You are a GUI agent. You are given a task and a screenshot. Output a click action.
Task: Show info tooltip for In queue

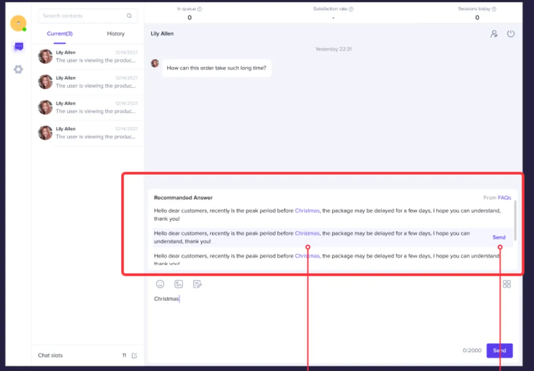click(200, 9)
